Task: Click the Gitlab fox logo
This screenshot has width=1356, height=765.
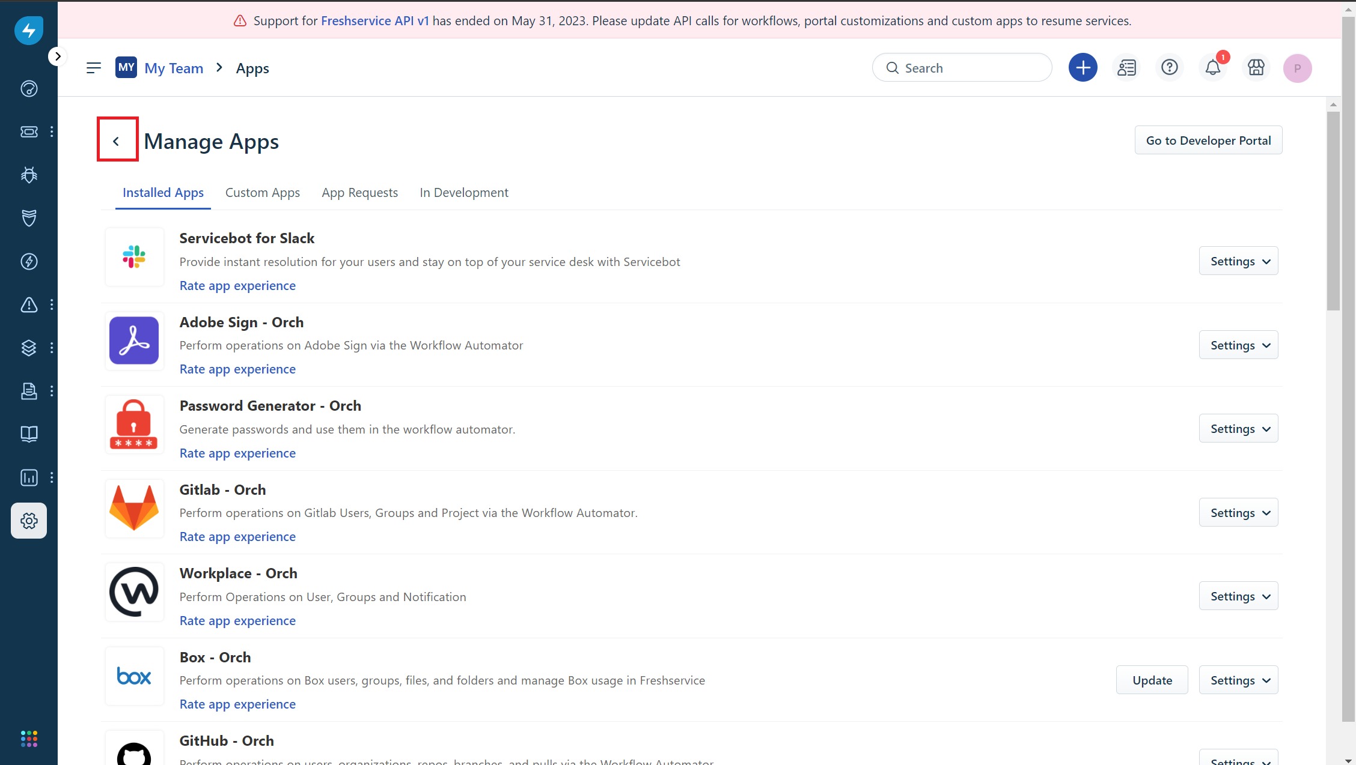Action: 134,508
